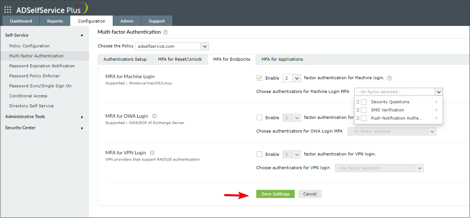Tick the Security Questions checkbox
Viewport: 470px width, 218px height.
pos(364,102)
